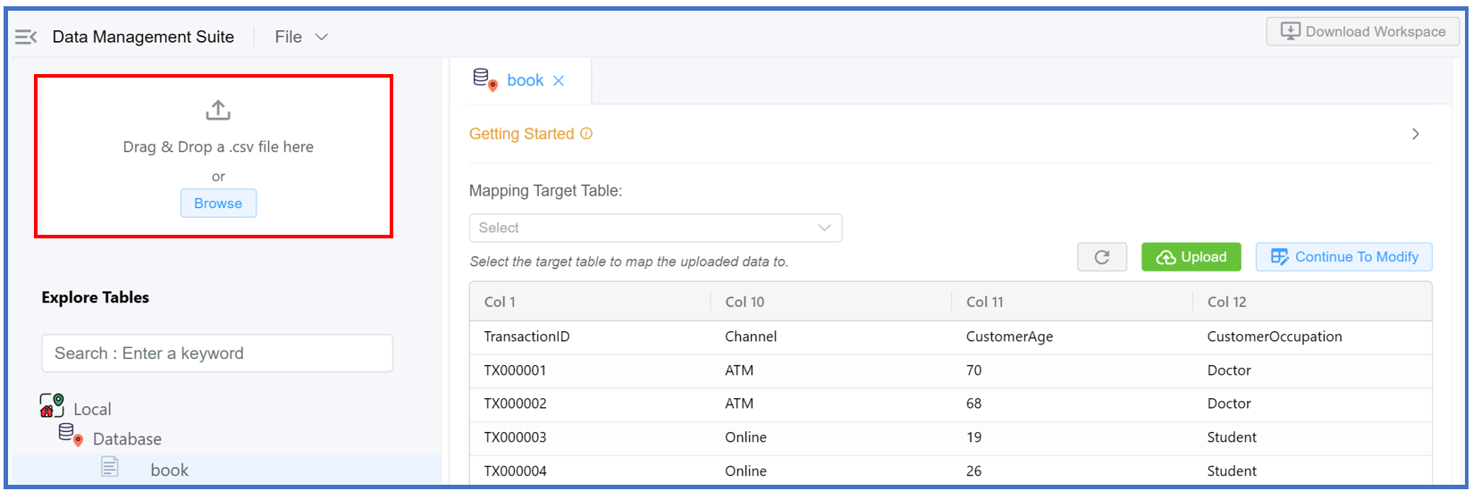The width and height of the screenshot is (1473, 491).
Task: Click the upload arrow icon in drop zone
Action: [218, 111]
